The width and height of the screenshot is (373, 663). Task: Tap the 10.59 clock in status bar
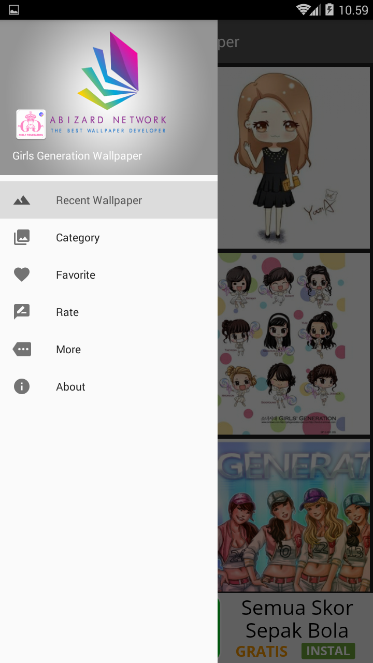[x=353, y=10]
